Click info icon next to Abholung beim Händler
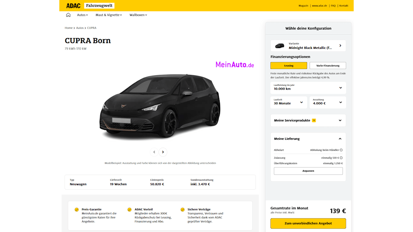413x232 pixels. tap(341, 150)
